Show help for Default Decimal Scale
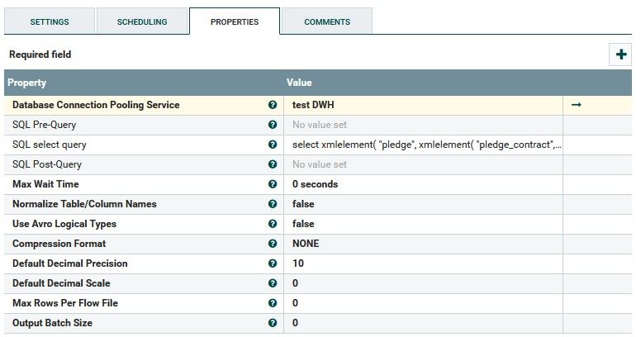 click(x=273, y=283)
